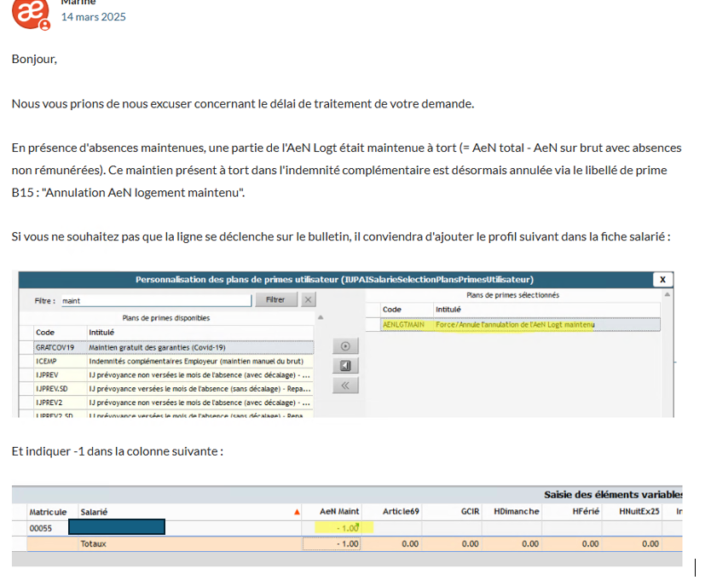Screen dimensions: 711x586
Task: Select the ICEMP plan row
Action: click(x=166, y=361)
